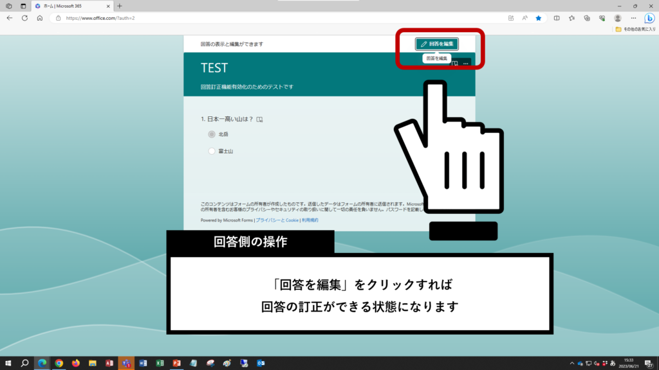Toggle the blue favorite star
659x370 pixels.
(x=539, y=18)
